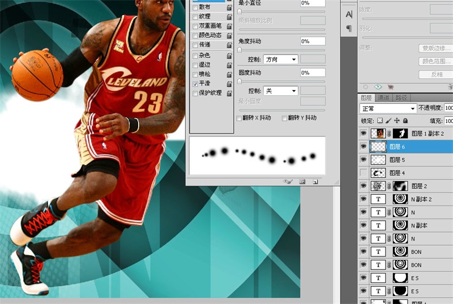Show hidden layer 图层 4
The height and width of the screenshot is (304, 453).
(x=364, y=173)
